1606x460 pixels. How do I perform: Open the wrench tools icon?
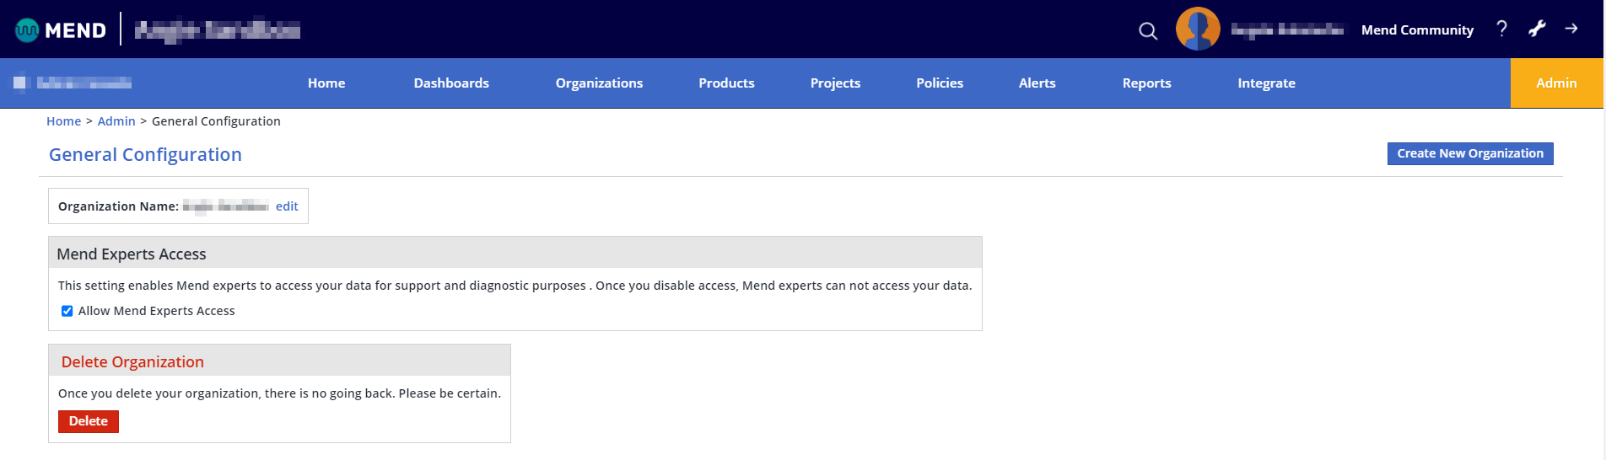[1537, 29]
